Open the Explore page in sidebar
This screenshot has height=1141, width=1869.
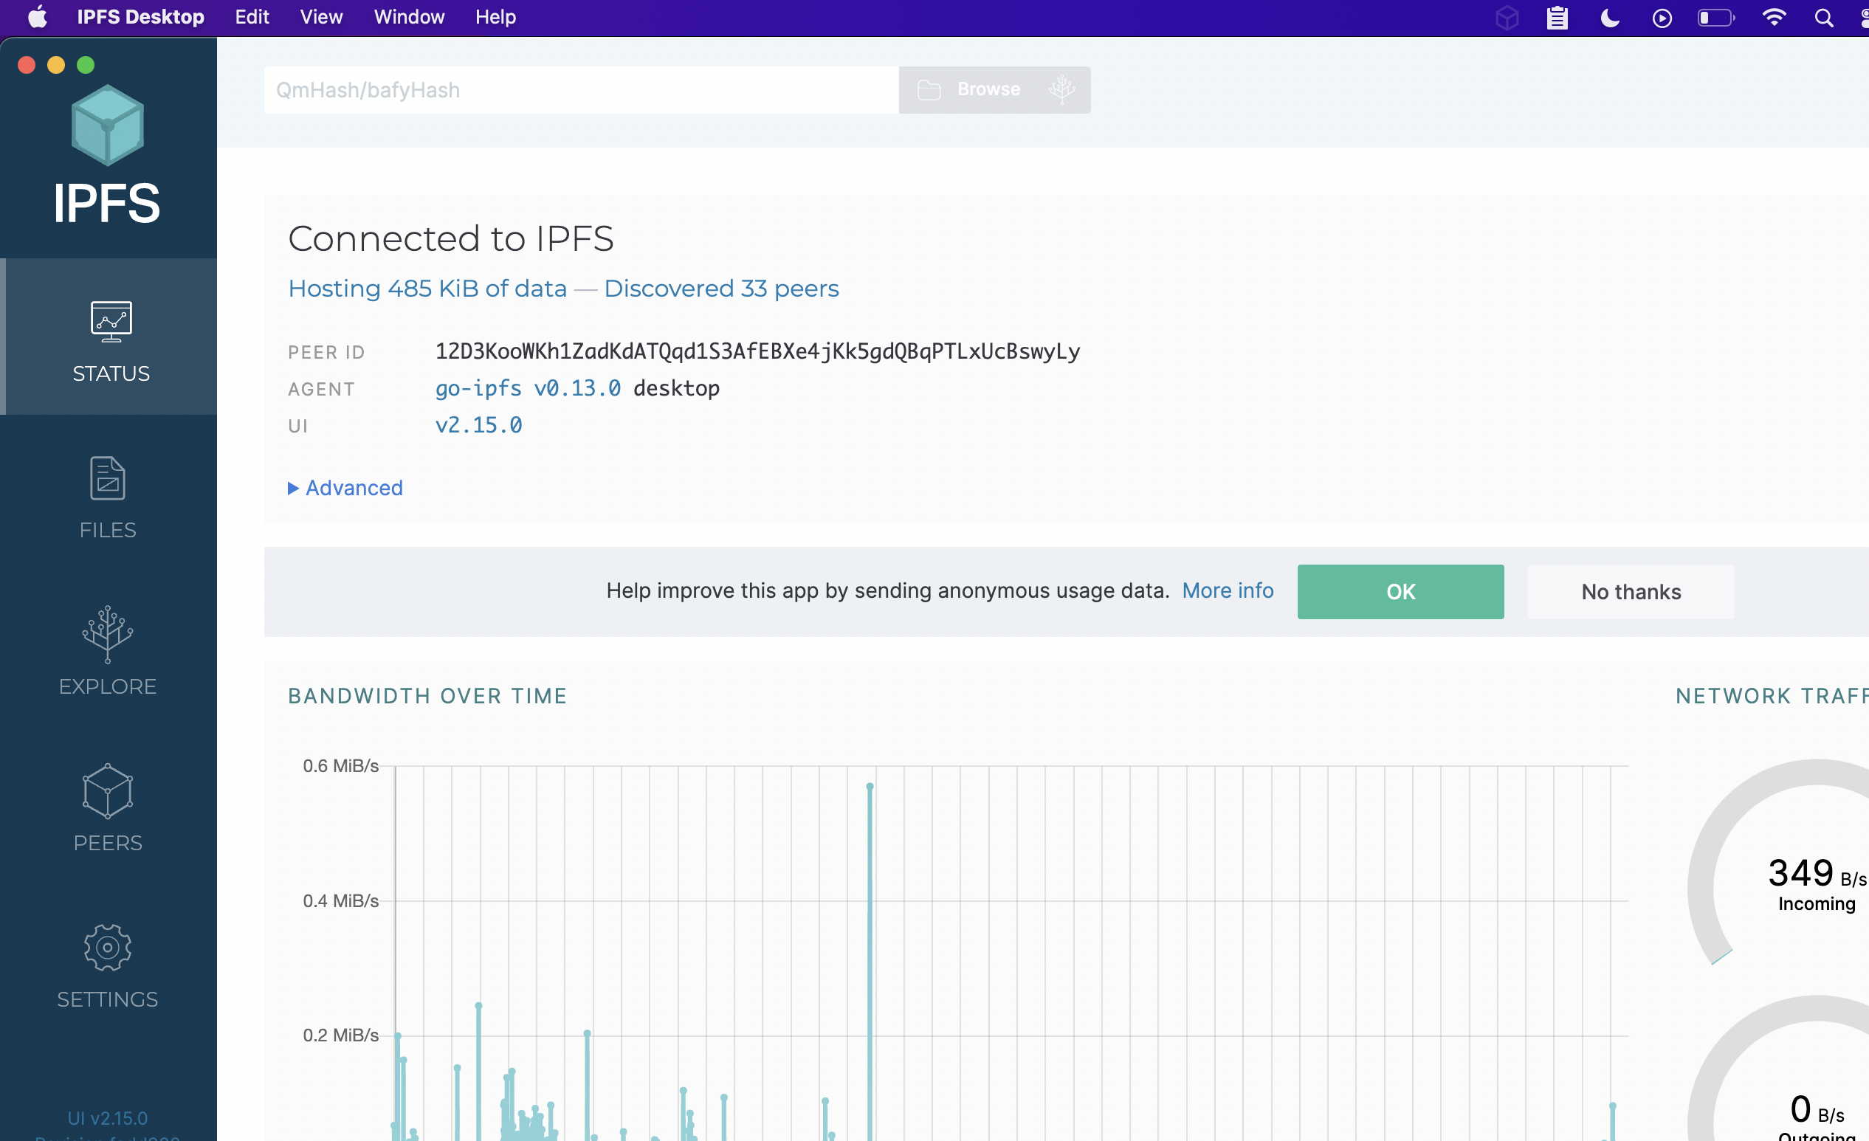[x=108, y=652]
